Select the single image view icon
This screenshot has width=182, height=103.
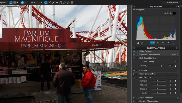(11, 3)
